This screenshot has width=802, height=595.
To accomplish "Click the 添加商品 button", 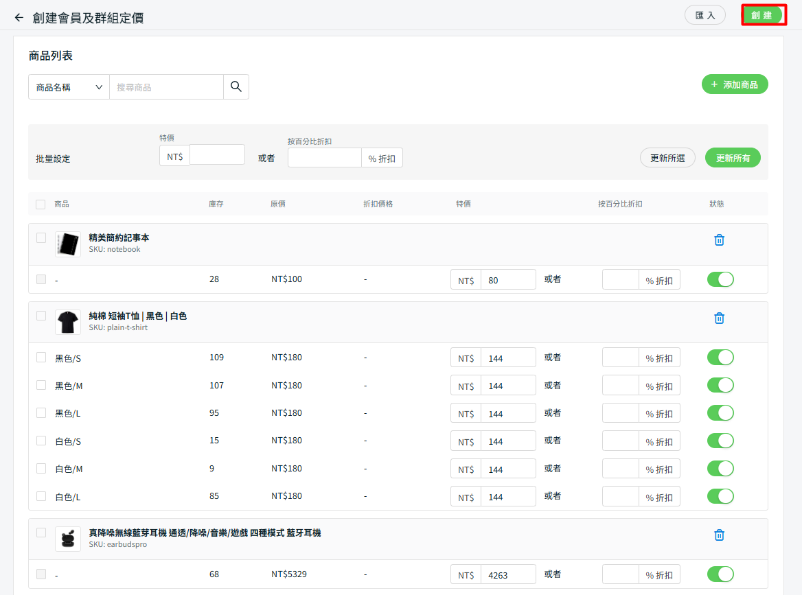I will tap(734, 84).
